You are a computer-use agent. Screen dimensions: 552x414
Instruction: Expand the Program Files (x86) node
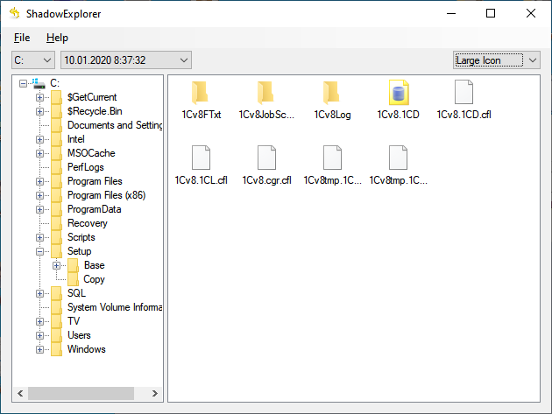[39, 195]
